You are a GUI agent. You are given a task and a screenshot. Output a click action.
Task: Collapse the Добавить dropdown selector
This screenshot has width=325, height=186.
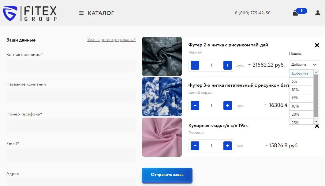[x=304, y=64]
